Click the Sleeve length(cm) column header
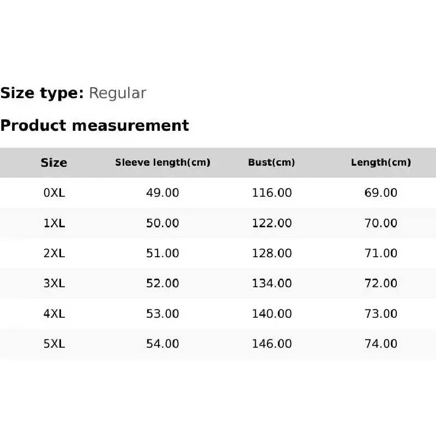Viewport: 436px width, 436px height. (x=162, y=162)
